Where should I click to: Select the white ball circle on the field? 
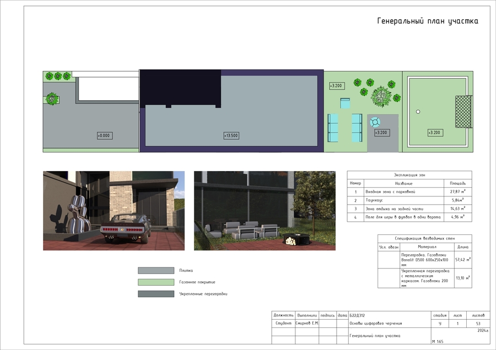418,112
